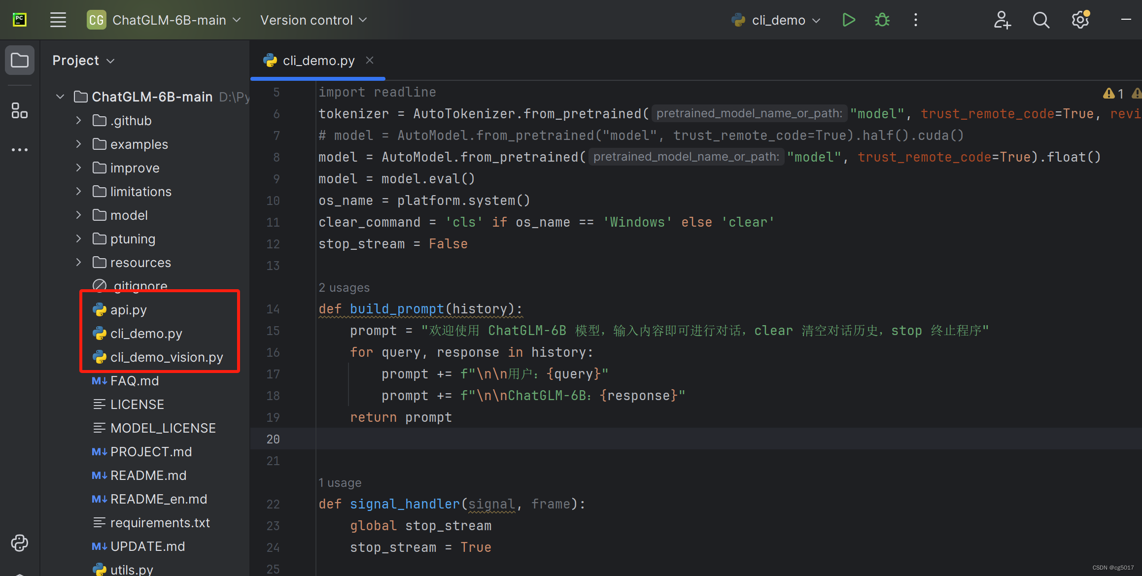
Task: Close the cli_demo.py tab
Action: click(x=370, y=60)
